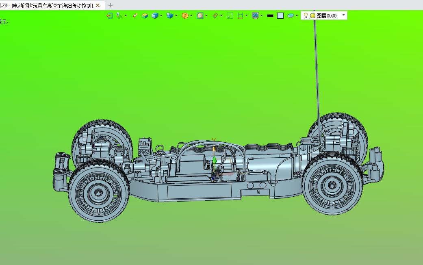Expand the crosshair target options arrow
Screen dimensions: 423x265
[x=221, y=16]
